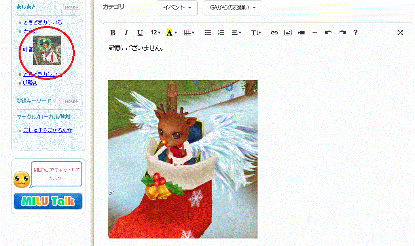The width and height of the screenshot is (415, 246).
Task: Toggle bold formatting in editor toolbar
Action: [x=113, y=33]
